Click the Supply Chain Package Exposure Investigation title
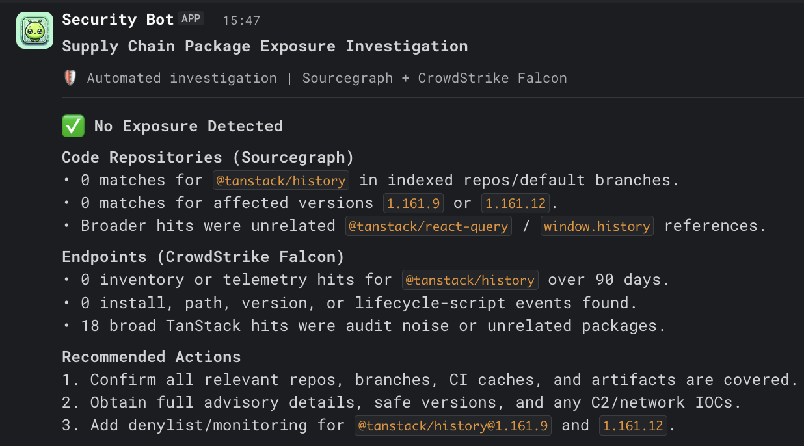 265,46
